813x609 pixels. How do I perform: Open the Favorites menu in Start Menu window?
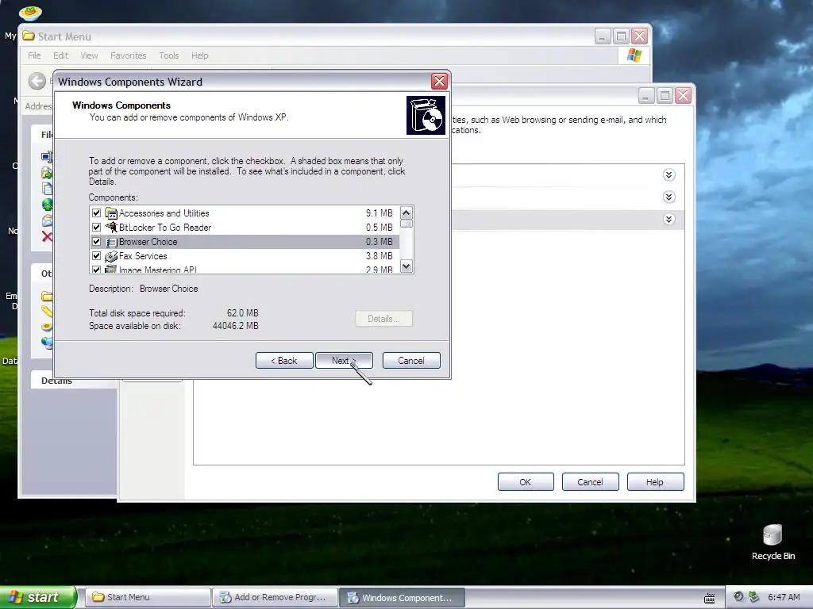tap(128, 56)
